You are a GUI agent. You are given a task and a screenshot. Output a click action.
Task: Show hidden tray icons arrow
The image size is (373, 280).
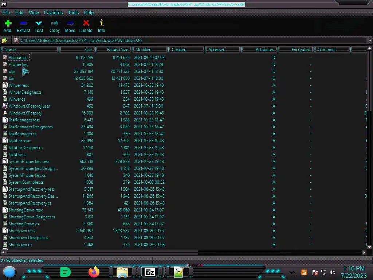[292, 272]
